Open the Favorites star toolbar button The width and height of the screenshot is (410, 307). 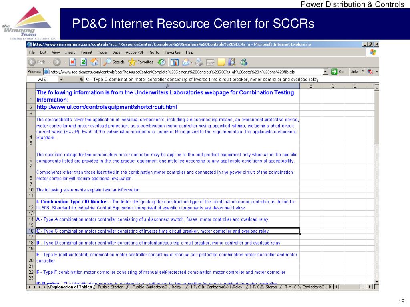click(141, 62)
